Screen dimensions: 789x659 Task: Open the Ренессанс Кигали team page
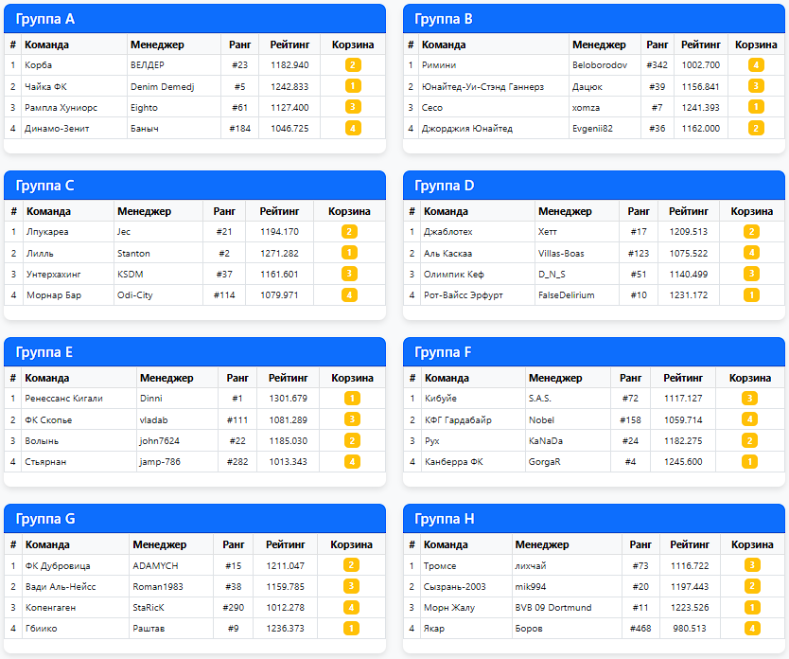coord(63,399)
